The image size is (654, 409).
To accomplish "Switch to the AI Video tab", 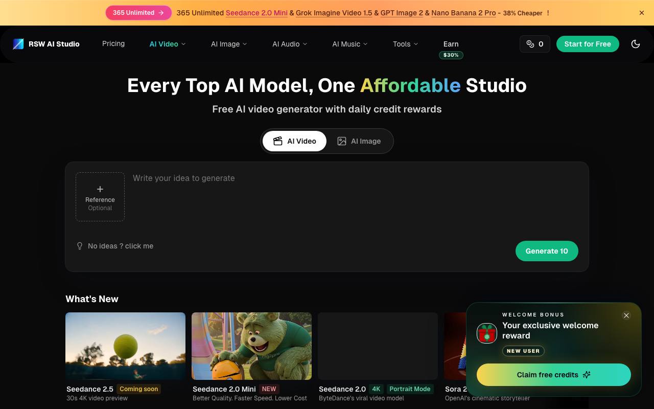I will pos(294,141).
